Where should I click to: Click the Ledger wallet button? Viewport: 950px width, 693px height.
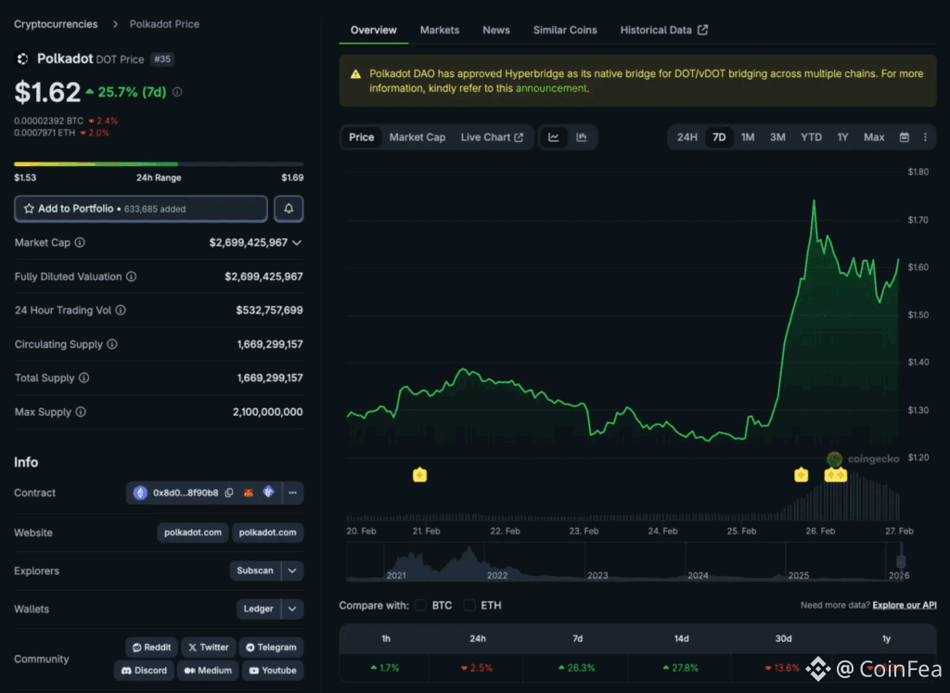258,609
